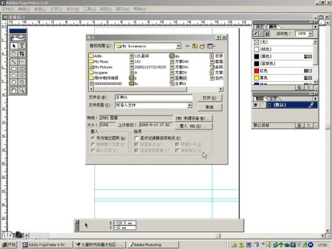Open the 文字(T) menu
332x249 pixels.
tap(56, 9)
